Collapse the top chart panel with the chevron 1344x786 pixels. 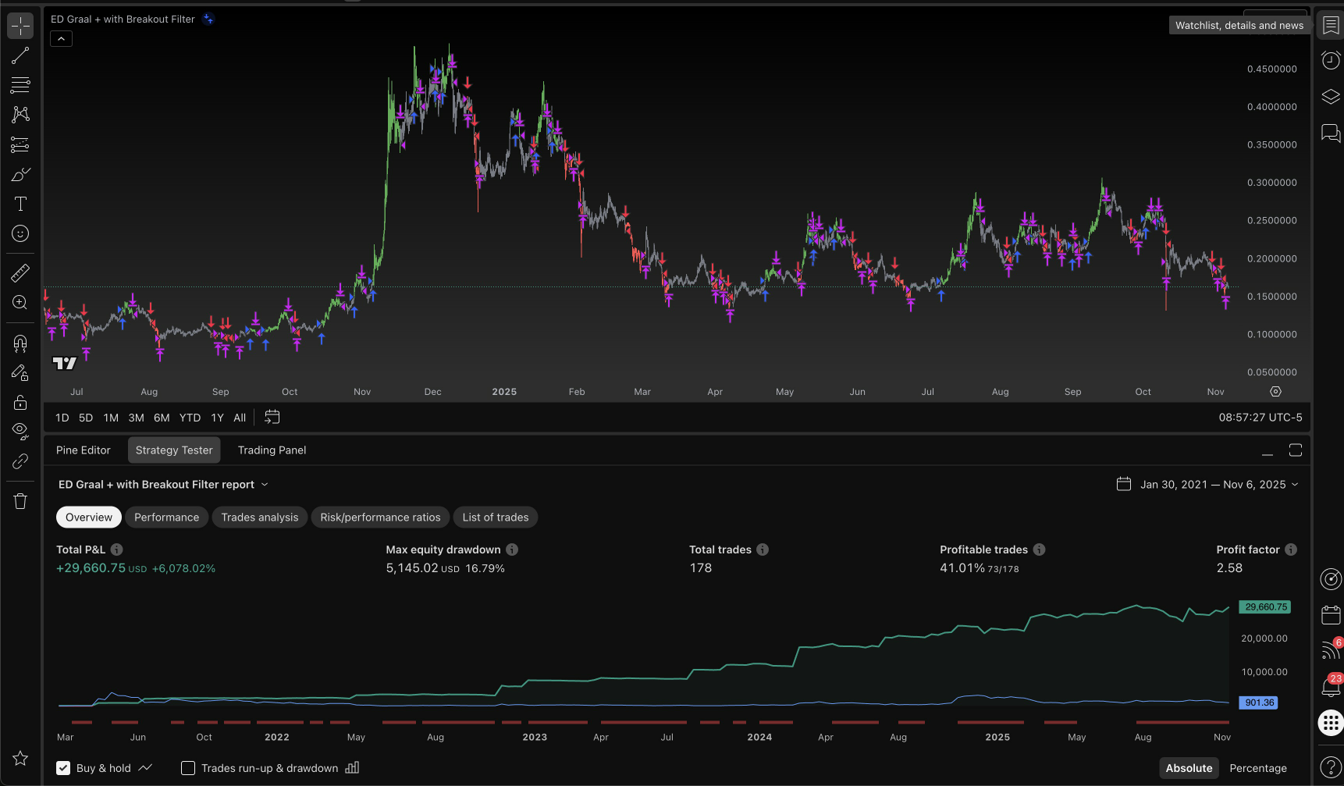tap(61, 38)
